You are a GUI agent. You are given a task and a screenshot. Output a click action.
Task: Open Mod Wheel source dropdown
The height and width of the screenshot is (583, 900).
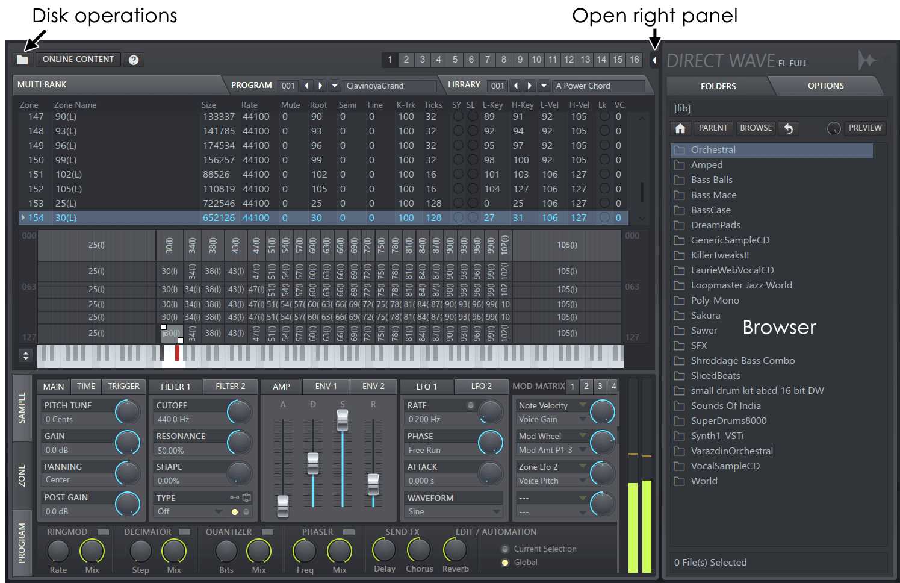(x=583, y=435)
